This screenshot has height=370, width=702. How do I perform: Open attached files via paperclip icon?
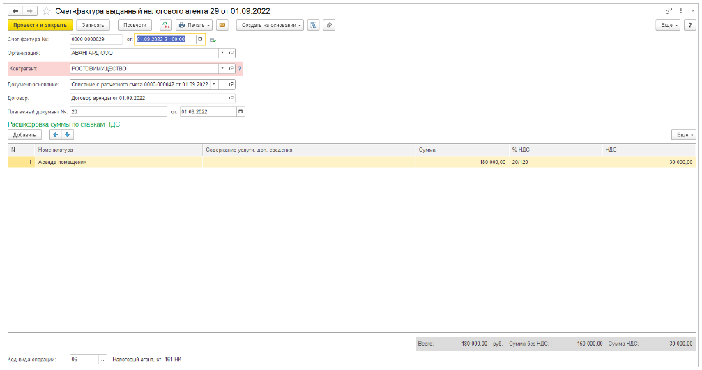329,26
